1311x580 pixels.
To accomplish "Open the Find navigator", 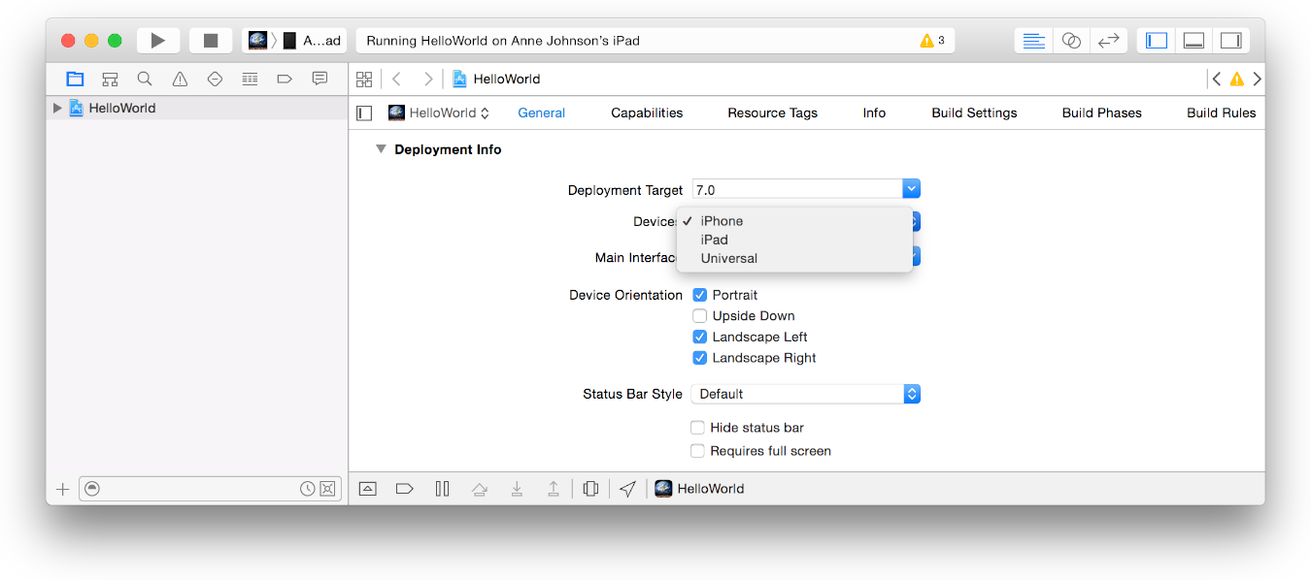I will [145, 79].
